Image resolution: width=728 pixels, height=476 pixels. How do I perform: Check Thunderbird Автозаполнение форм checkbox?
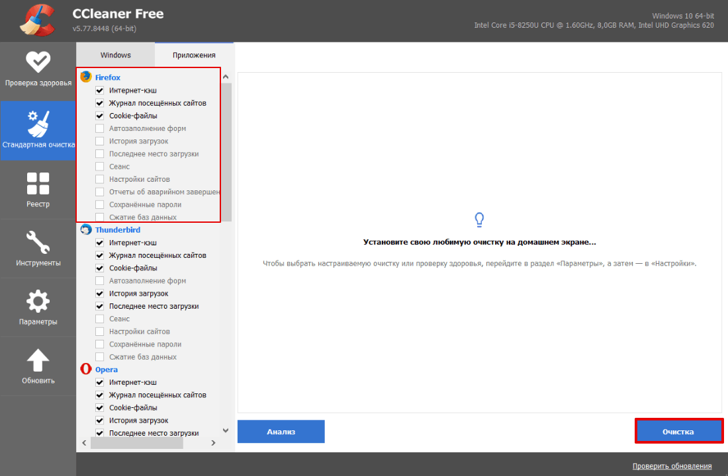[x=99, y=280]
